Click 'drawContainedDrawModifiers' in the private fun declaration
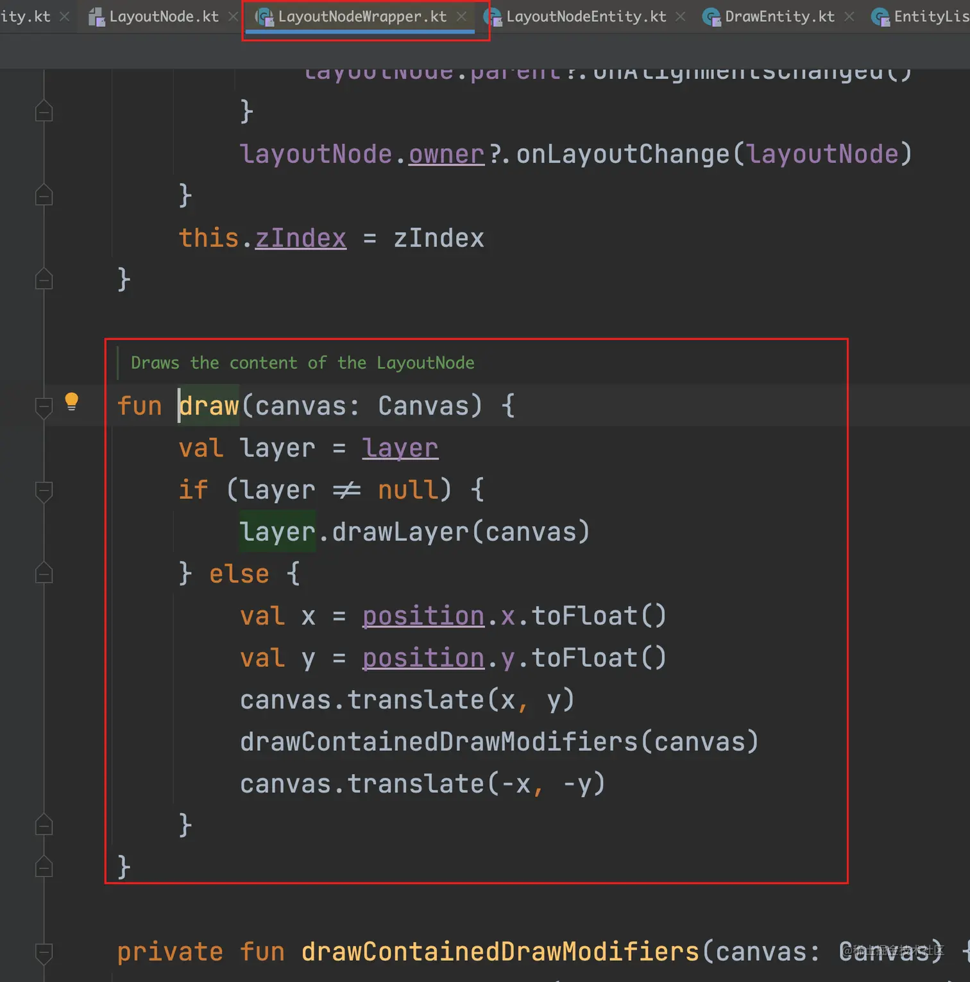Image resolution: width=970 pixels, height=982 pixels. click(x=500, y=952)
